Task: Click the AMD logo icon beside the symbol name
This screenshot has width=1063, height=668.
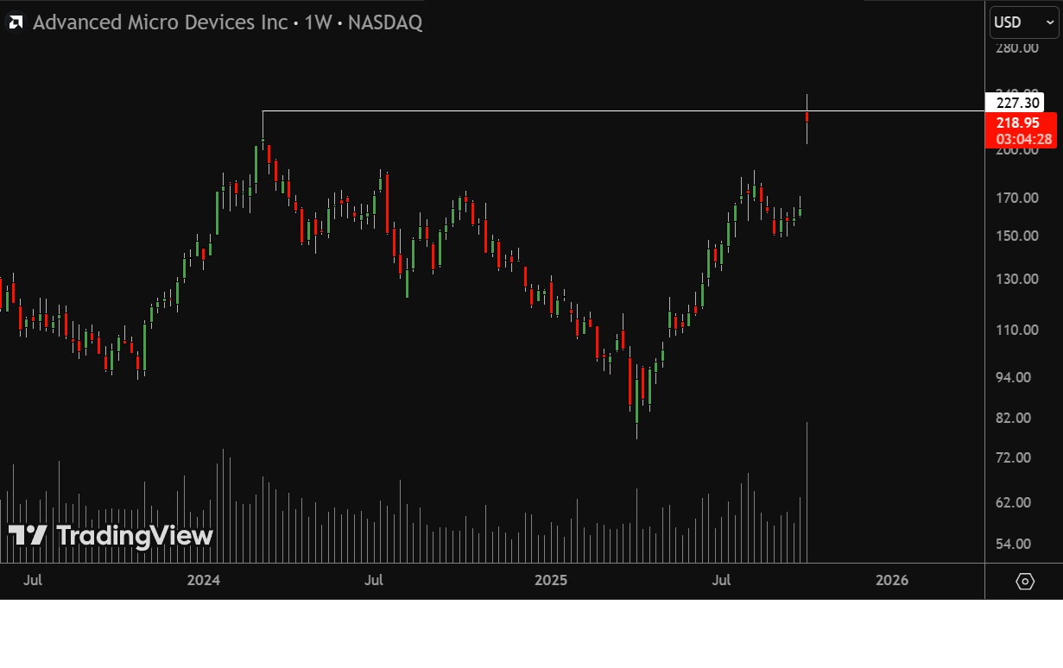Action: click(16, 22)
